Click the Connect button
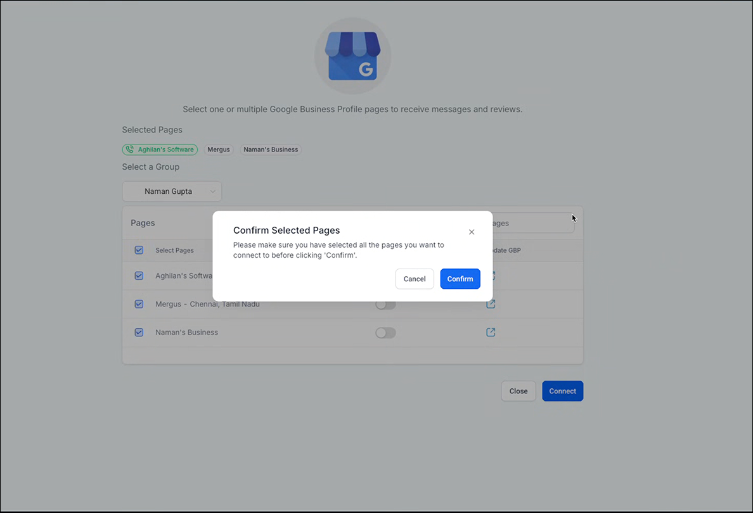753x513 pixels. [x=562, y=391]
